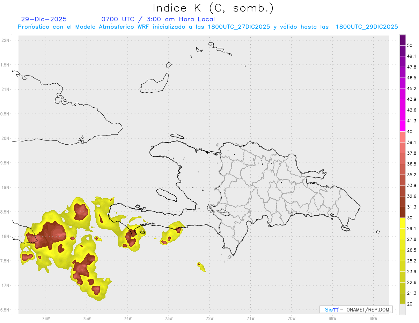Click the "20N" latitude label
Image resolution: width=419 pixels, height=323 pixels.
click(x=6, y=138)
